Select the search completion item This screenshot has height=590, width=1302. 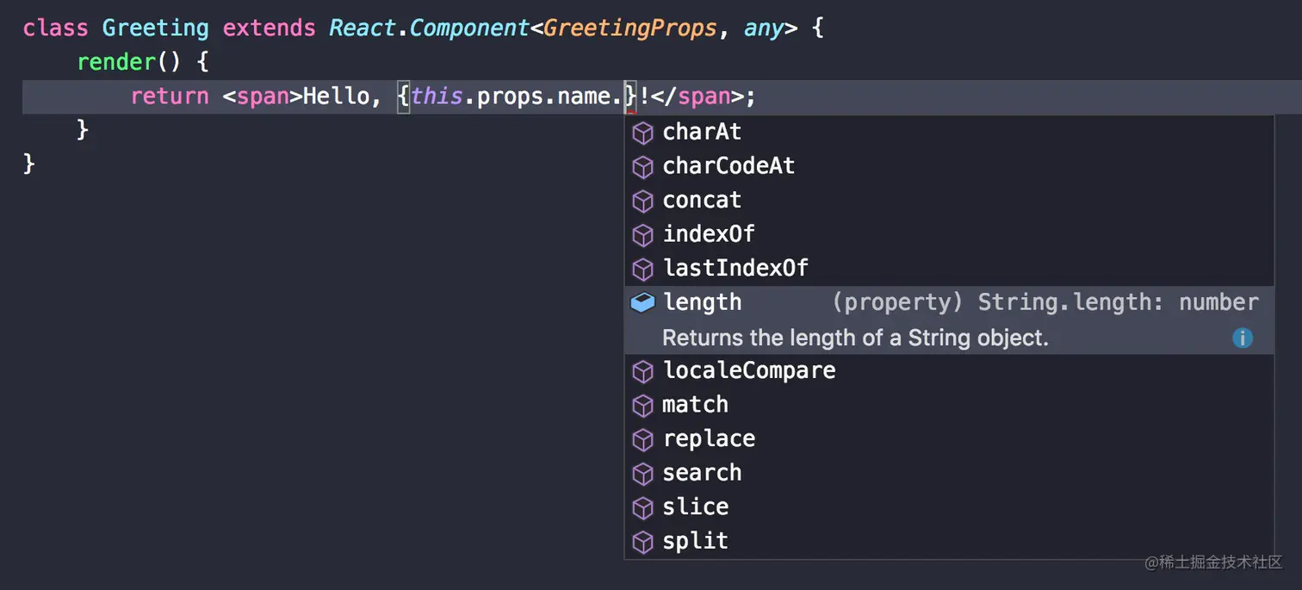pyautogui.click(x=702, y=473)
